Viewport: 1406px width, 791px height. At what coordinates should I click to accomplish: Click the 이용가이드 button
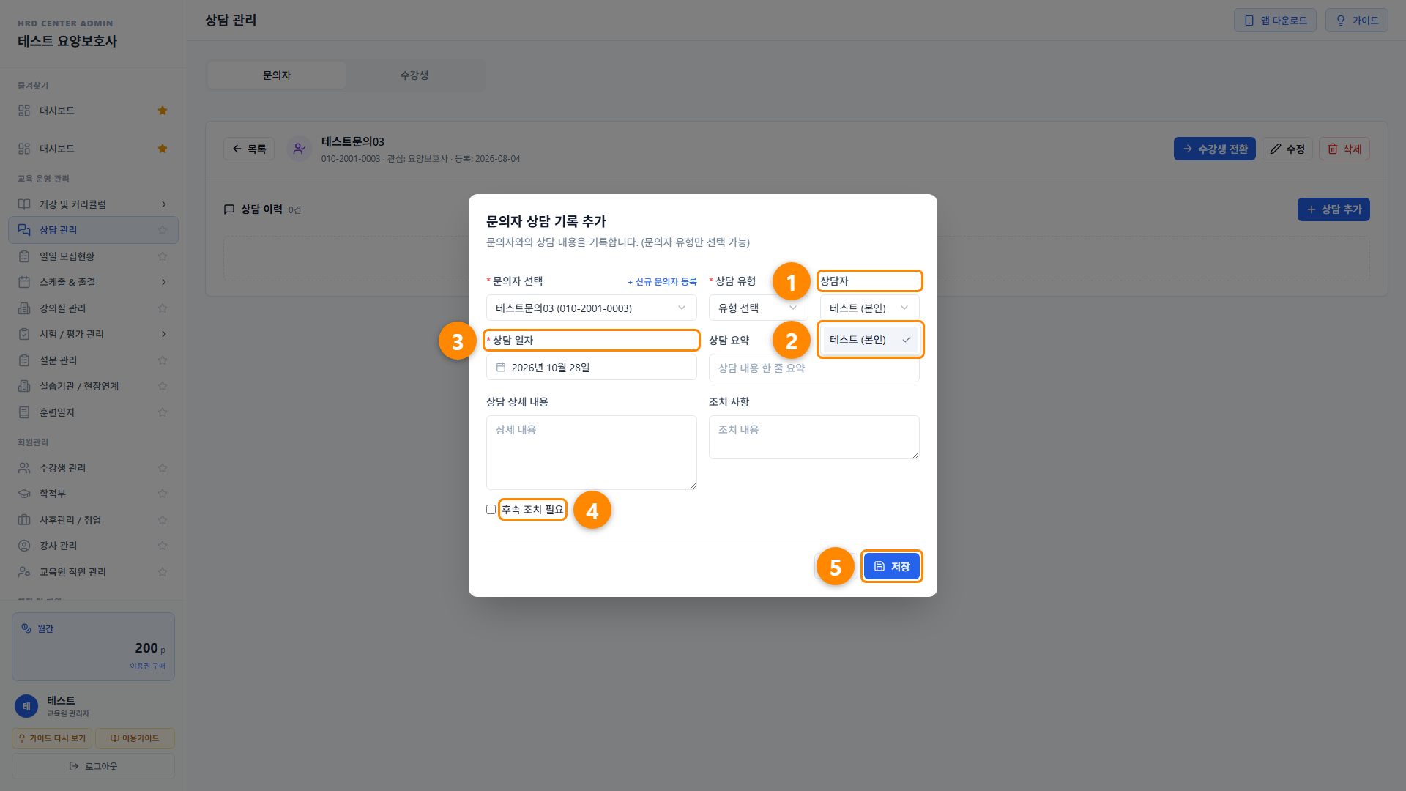pyautogui.click(x=135, y=738)
